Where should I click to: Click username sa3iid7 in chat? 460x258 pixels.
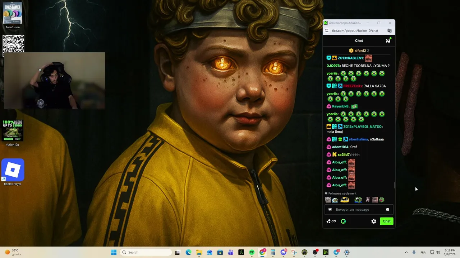344,154
